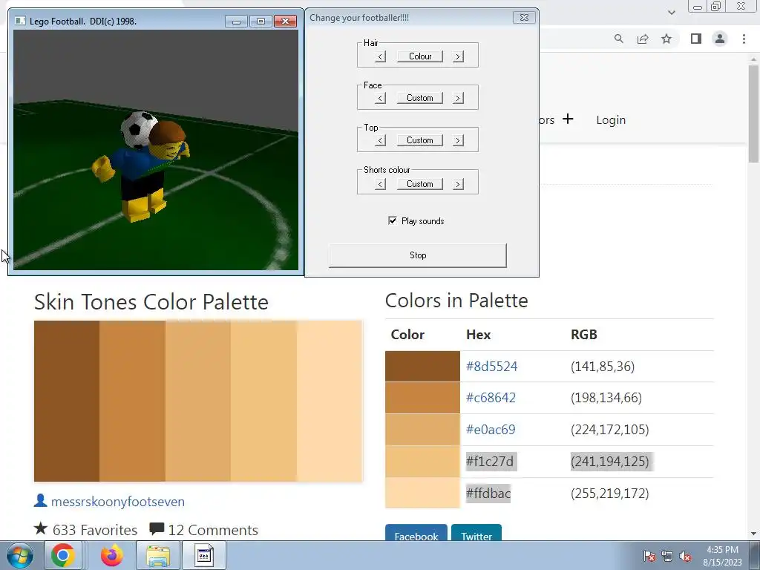This screenshot has width=760, height=570.
Task: Click the Action Center flag tray icon
Action: 649,557
